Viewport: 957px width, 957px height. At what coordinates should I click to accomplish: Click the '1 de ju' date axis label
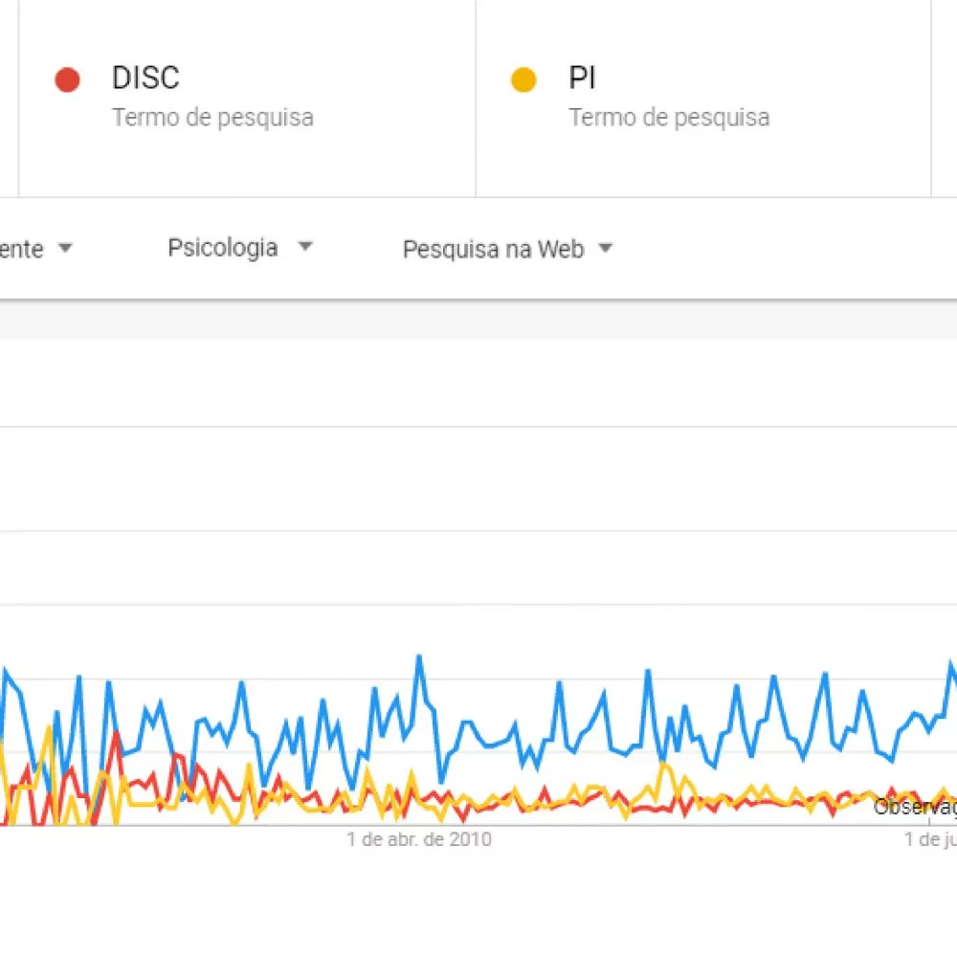point(930,839)
